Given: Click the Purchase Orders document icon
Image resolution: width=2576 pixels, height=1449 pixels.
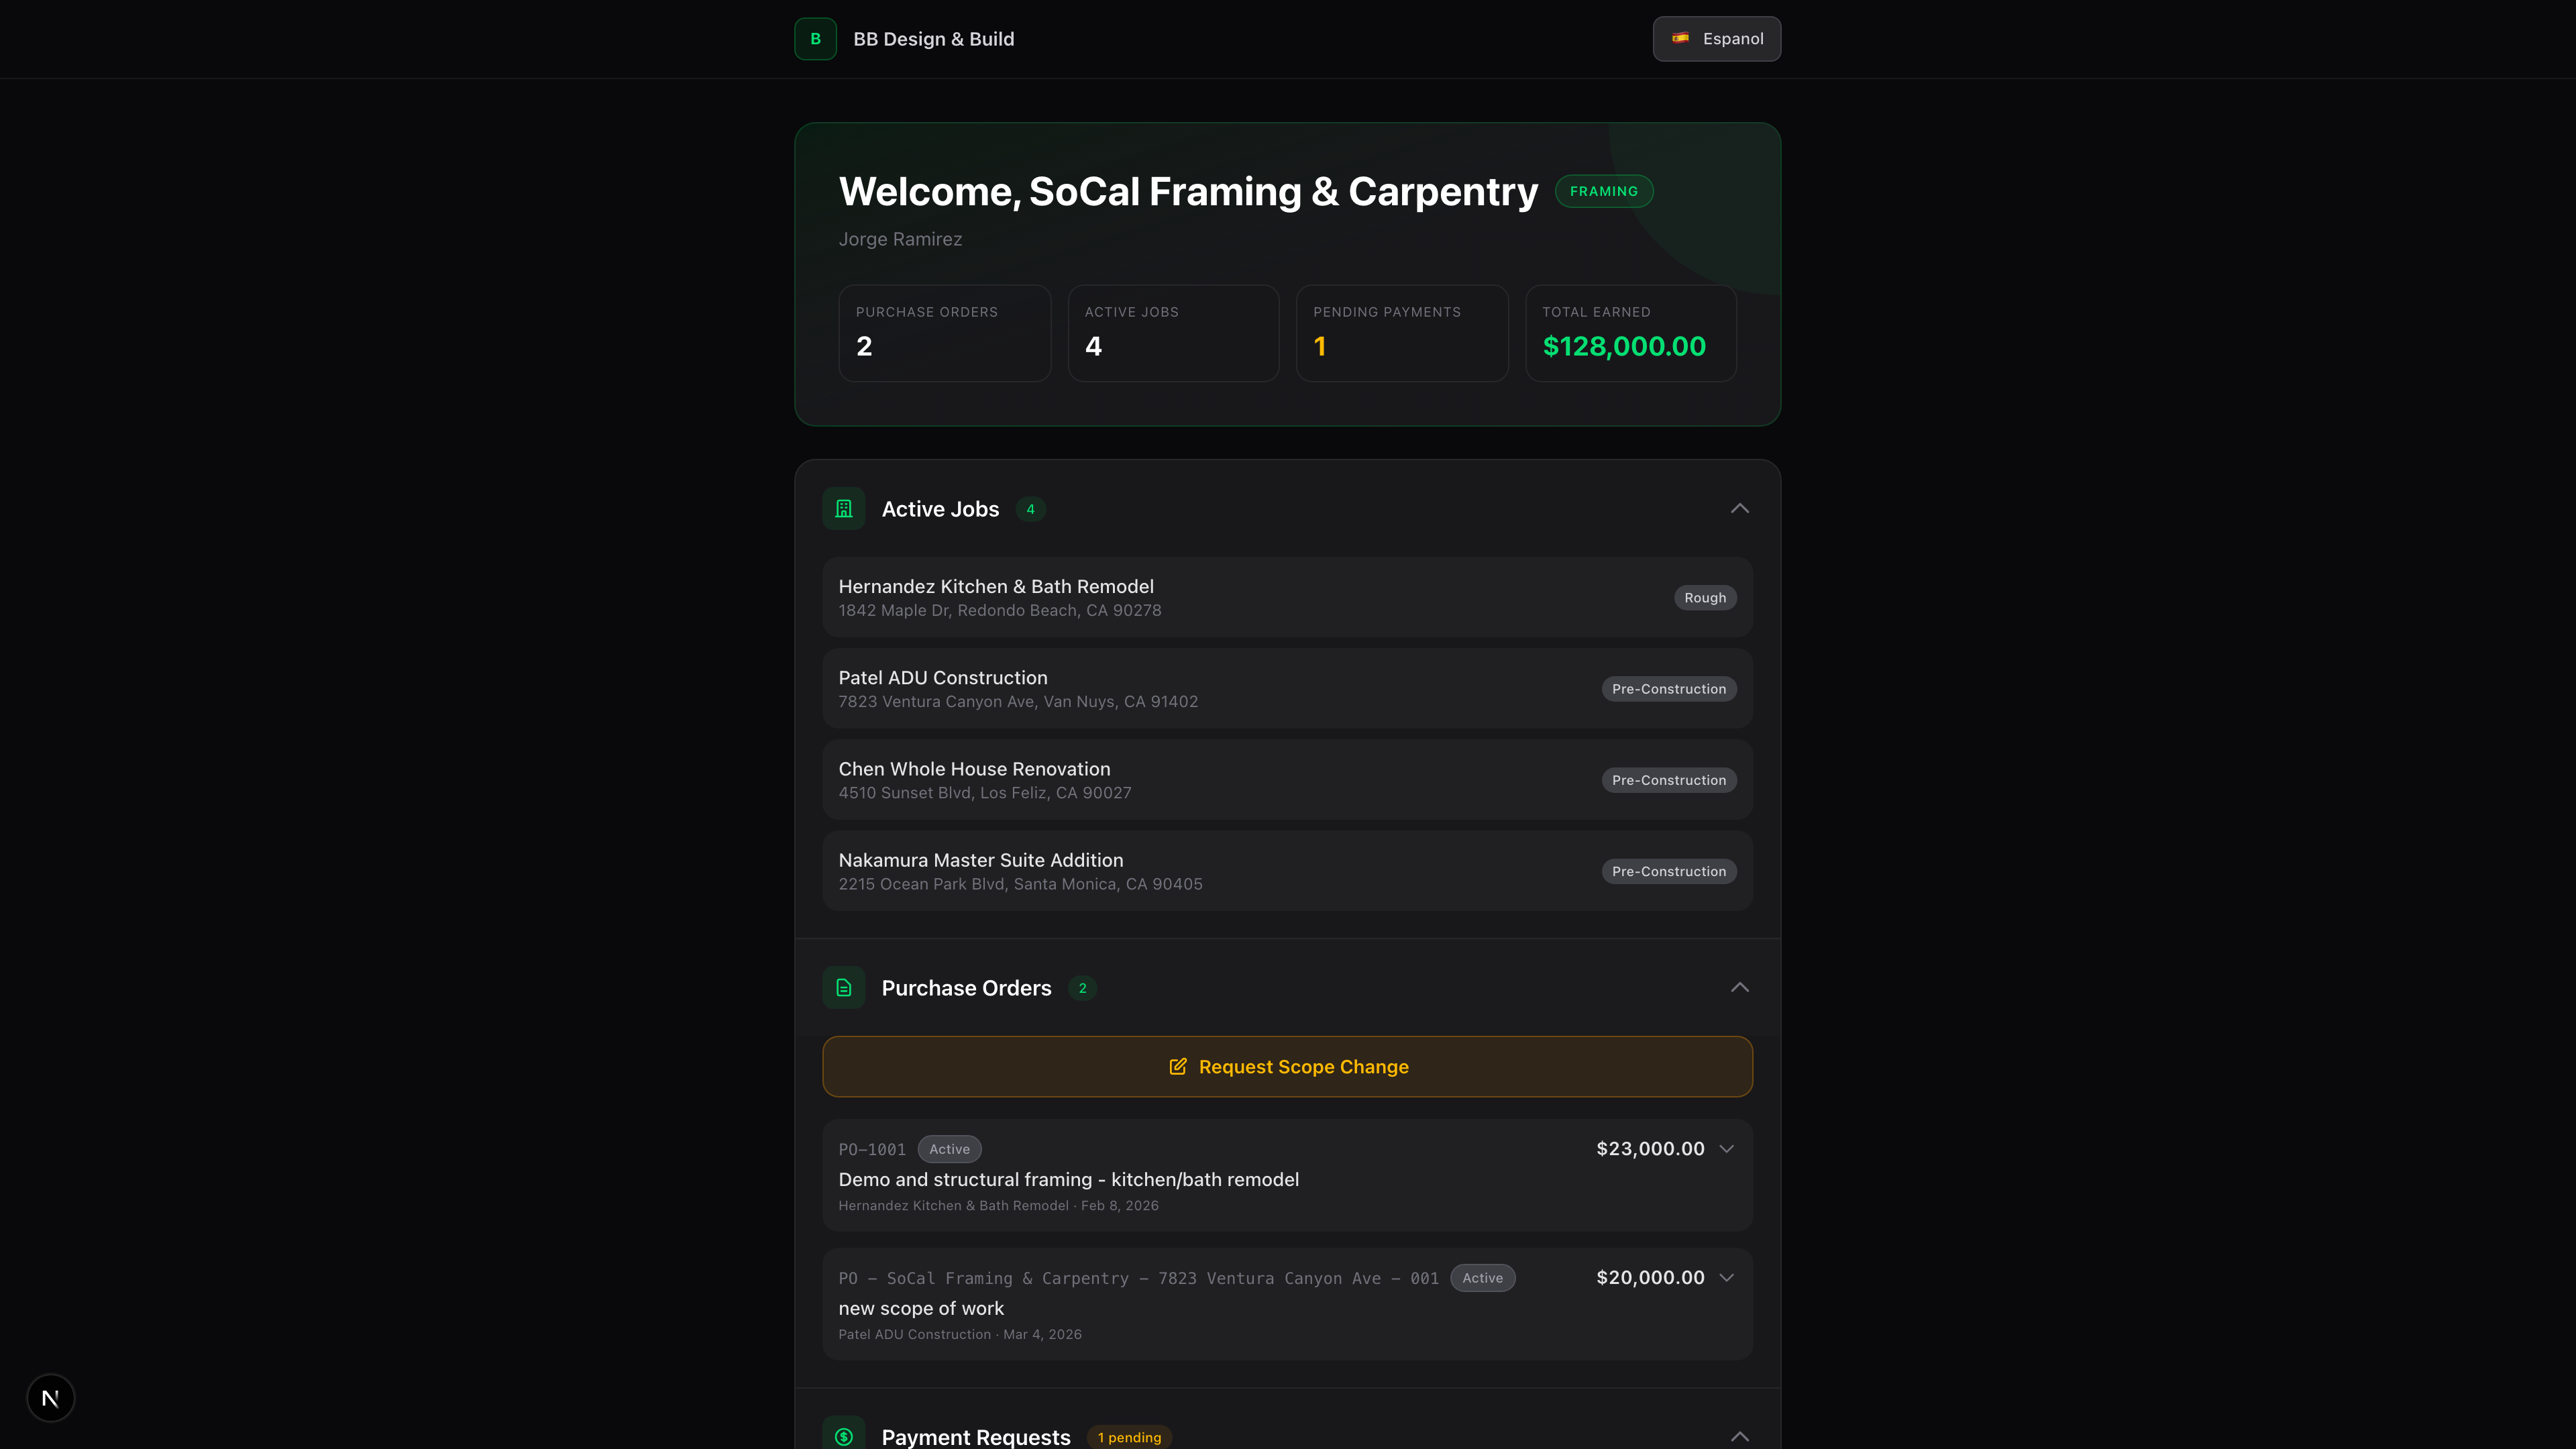Looking at the screenshot, I should (843, 987).
